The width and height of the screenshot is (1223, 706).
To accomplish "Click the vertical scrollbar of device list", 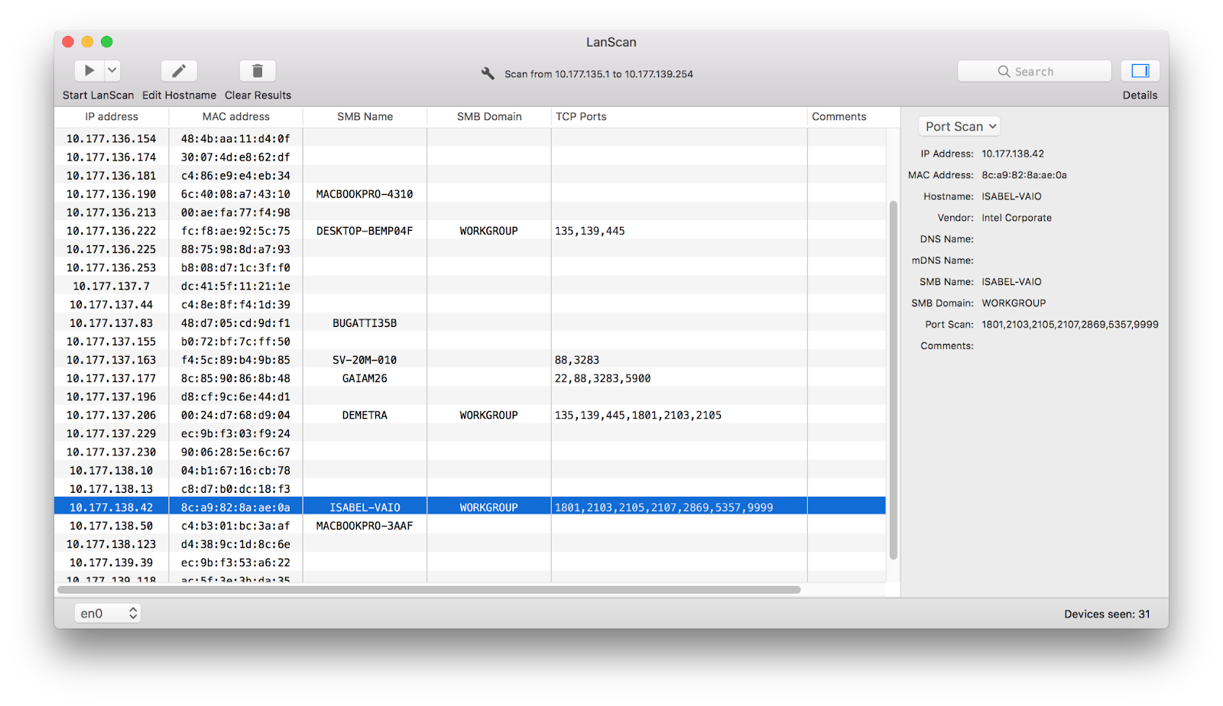I will 893,380.
